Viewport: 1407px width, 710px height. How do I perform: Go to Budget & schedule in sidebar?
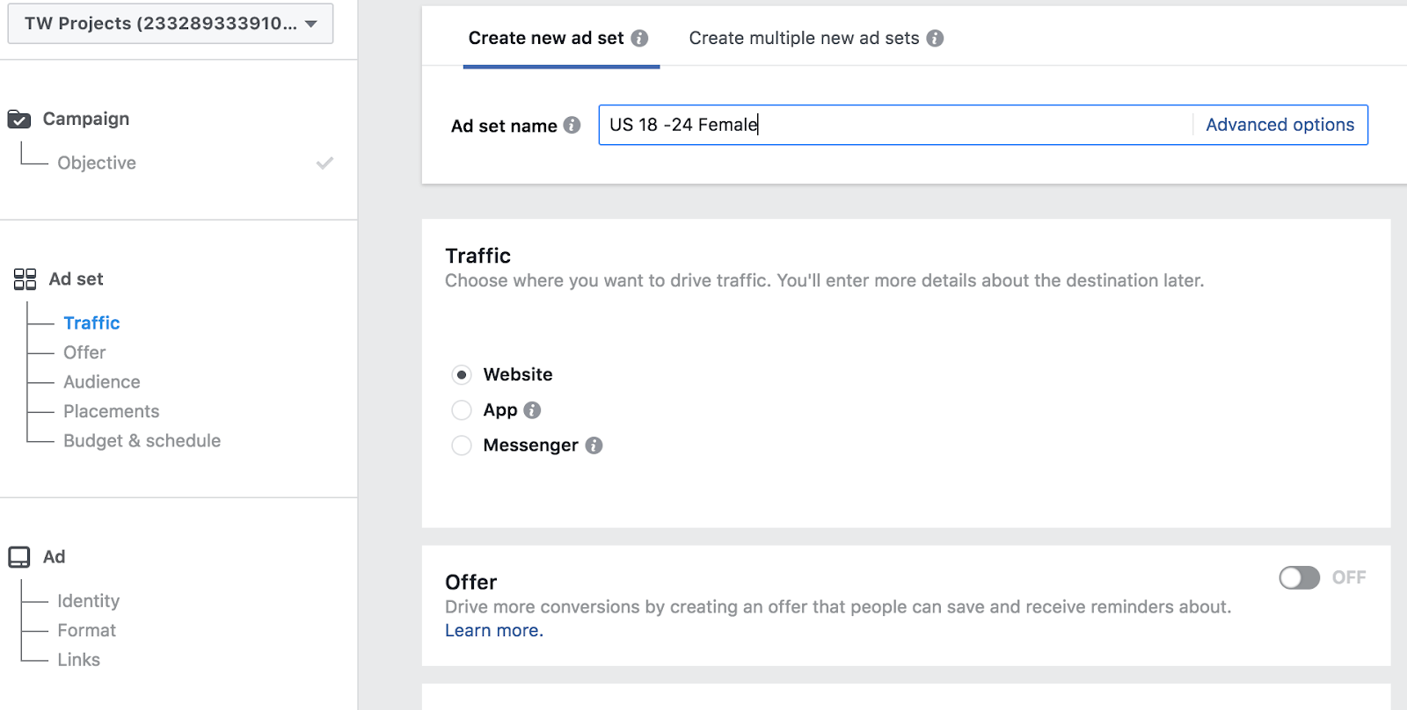click(142, 441)
